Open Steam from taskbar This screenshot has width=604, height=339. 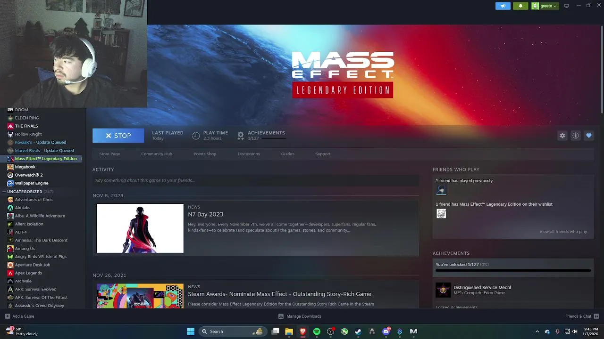tap(358, 331)
